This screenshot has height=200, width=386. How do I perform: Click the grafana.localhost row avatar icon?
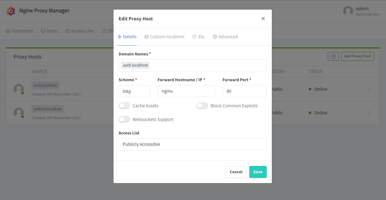click(x=19, y=113)
